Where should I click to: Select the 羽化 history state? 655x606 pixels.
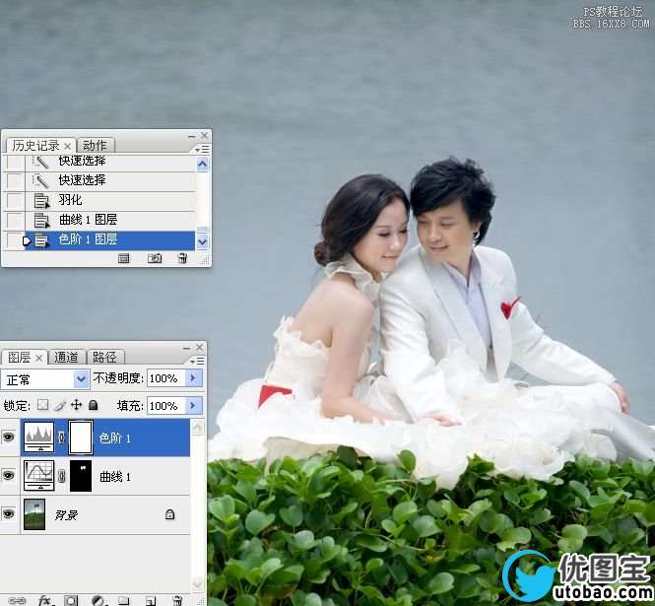click(x=70, y=200)
